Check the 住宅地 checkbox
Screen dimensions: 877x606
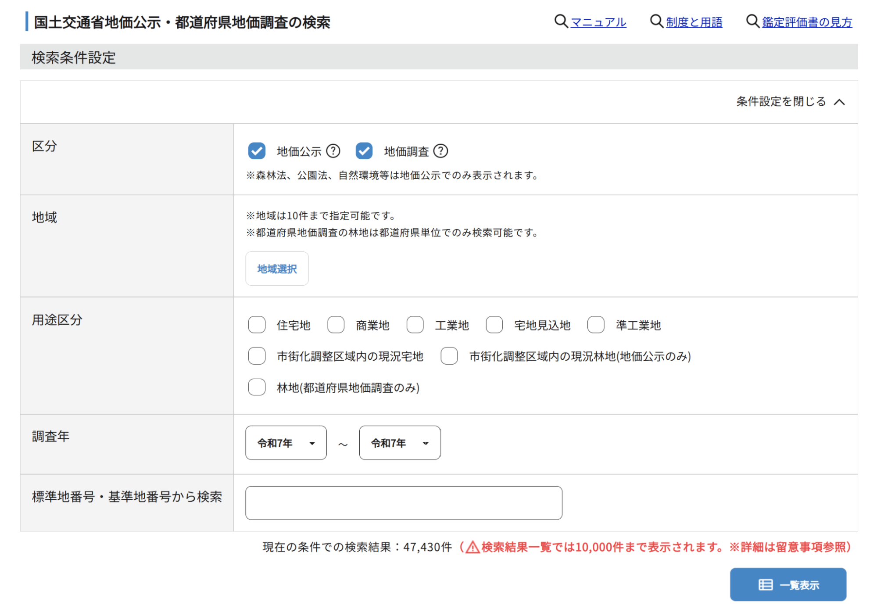tap(257, 325)
